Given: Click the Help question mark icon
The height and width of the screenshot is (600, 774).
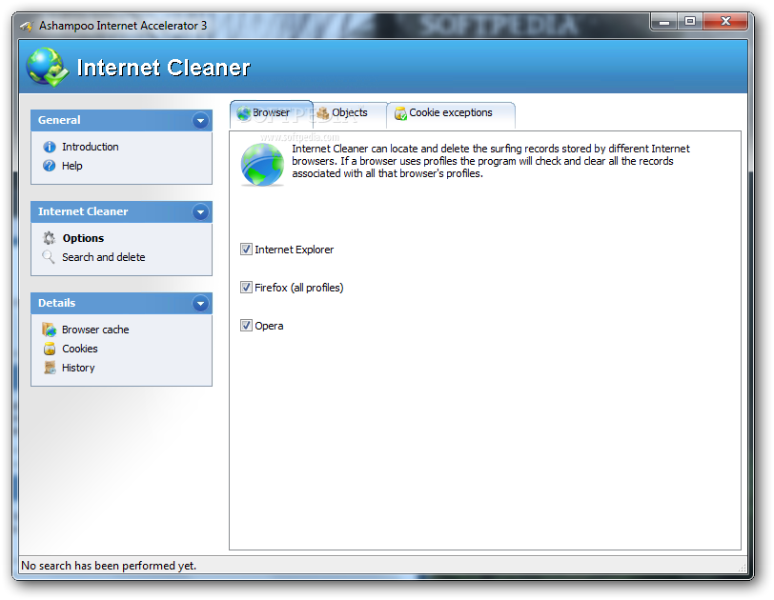Looking at the screenshot, I should (50, 166).
